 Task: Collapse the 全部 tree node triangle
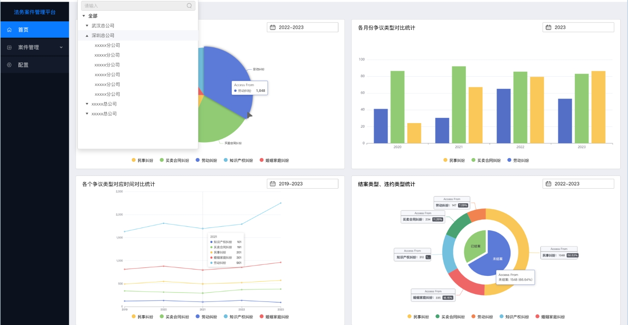coord(84,16)
